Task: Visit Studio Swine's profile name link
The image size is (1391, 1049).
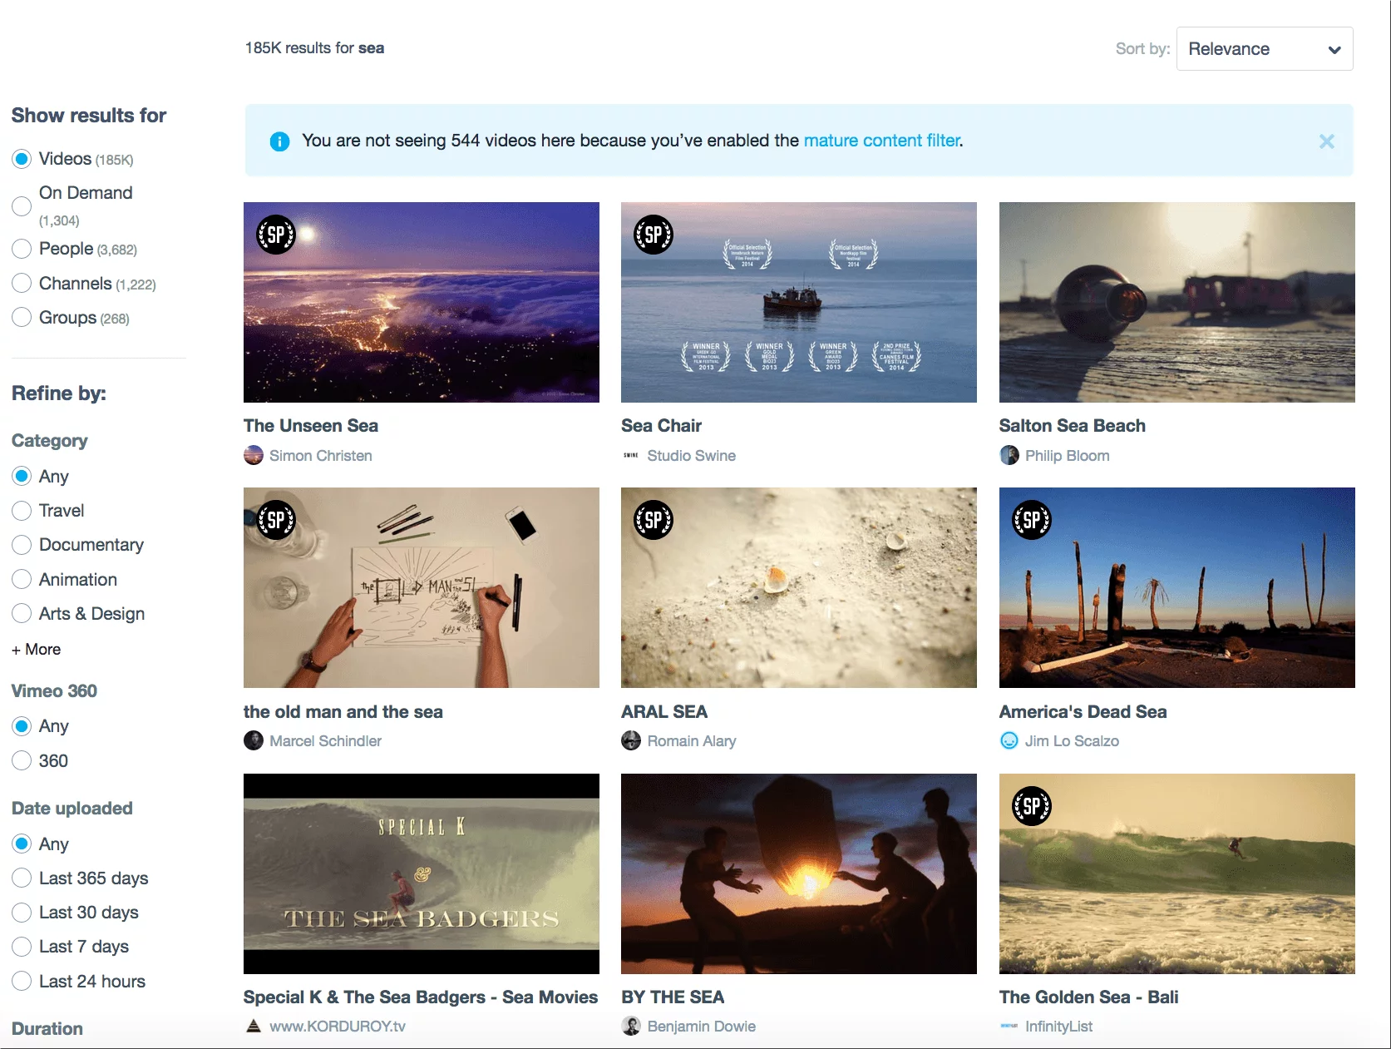Action: [x=692, y=456]
